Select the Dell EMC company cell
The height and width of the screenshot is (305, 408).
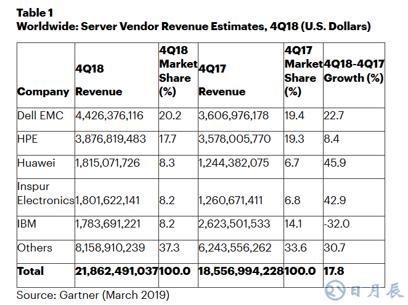40,116
